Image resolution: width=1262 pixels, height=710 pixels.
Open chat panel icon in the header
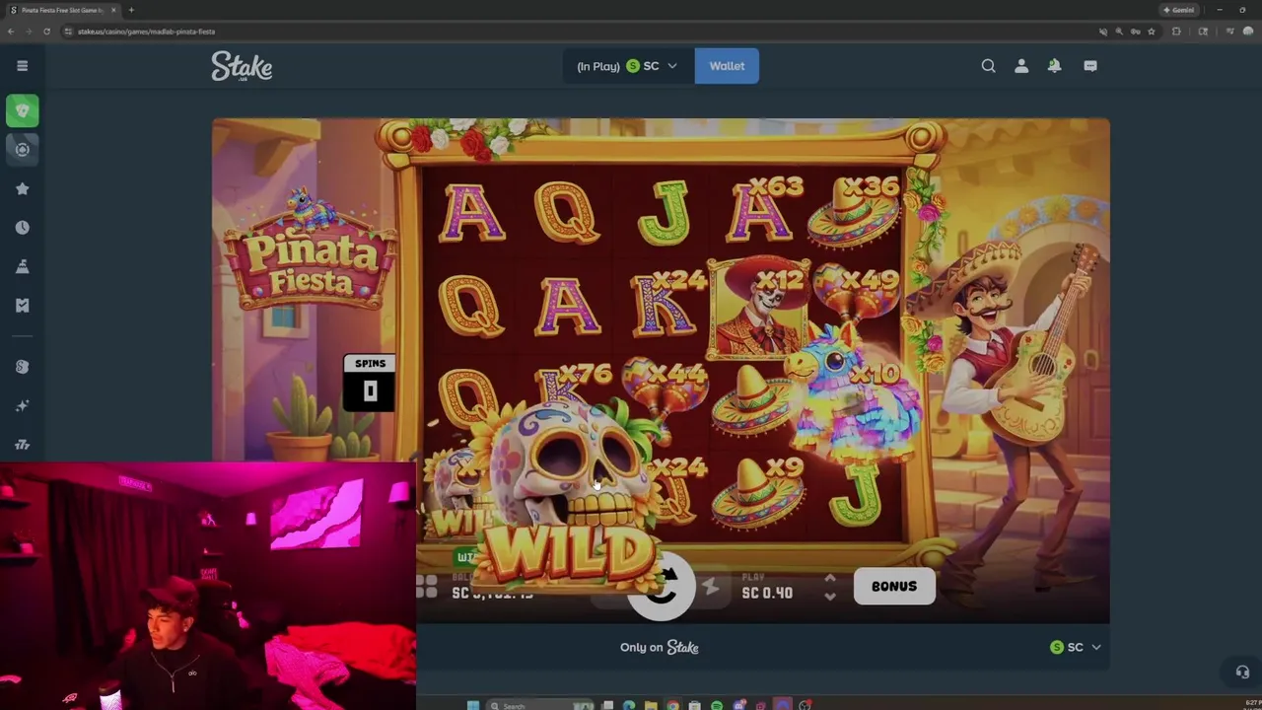point(1090,66)
